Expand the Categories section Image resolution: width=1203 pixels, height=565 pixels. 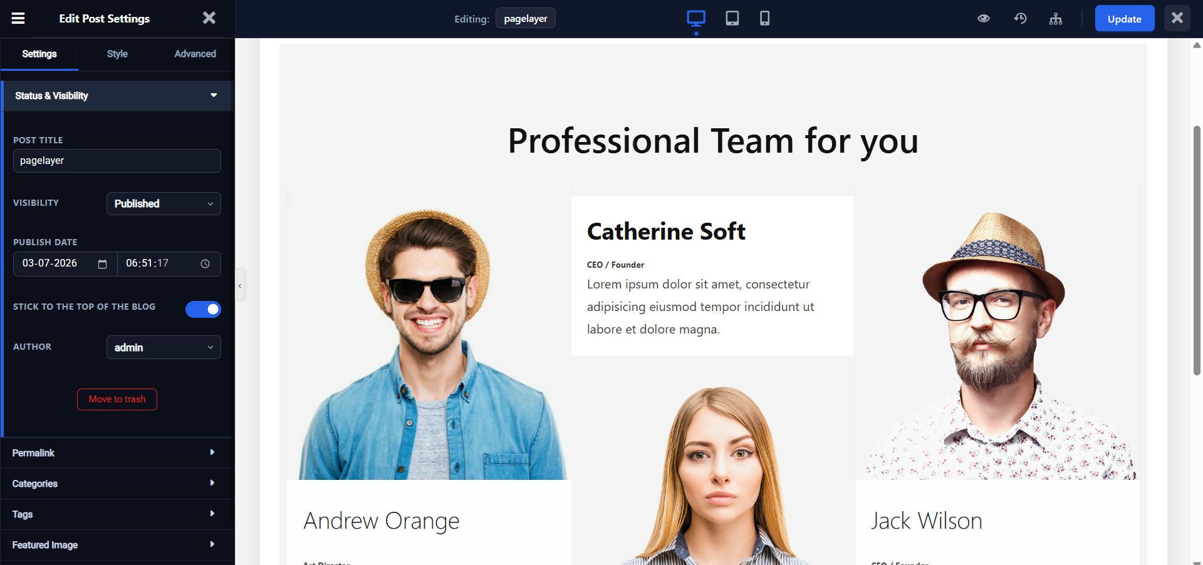(x=117, y=483)
